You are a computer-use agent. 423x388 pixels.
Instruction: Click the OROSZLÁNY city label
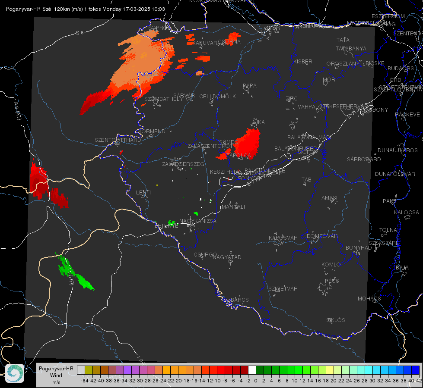pos(343,64)
